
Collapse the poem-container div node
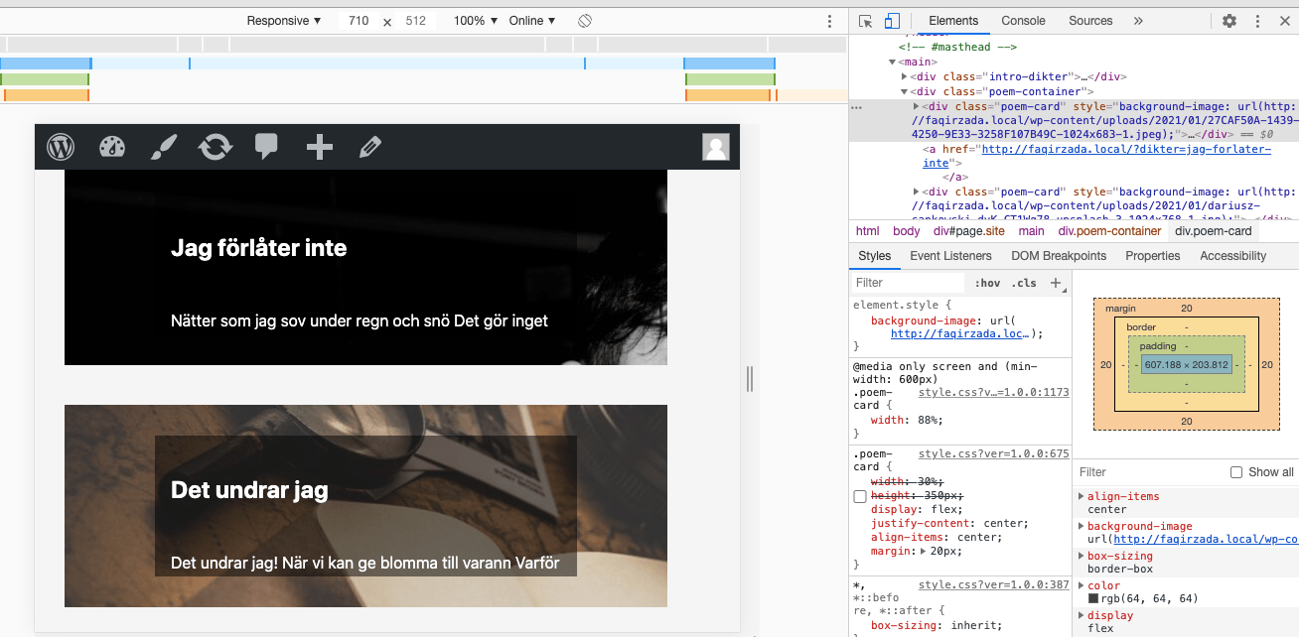pos(905,91)
